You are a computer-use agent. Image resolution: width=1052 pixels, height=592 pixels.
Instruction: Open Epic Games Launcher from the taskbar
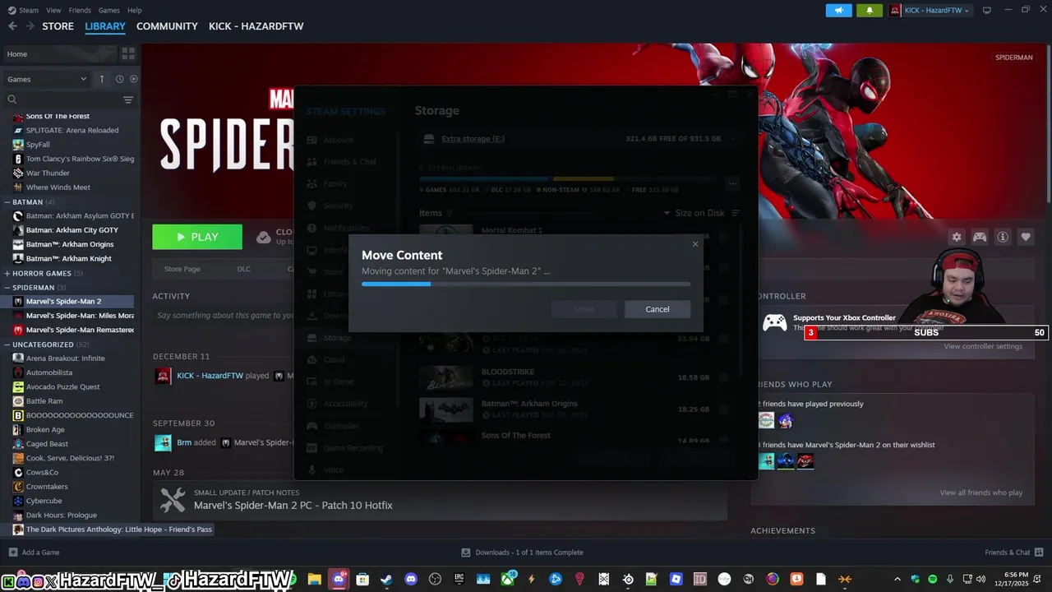pyautogui.click(x=459, y=579)
